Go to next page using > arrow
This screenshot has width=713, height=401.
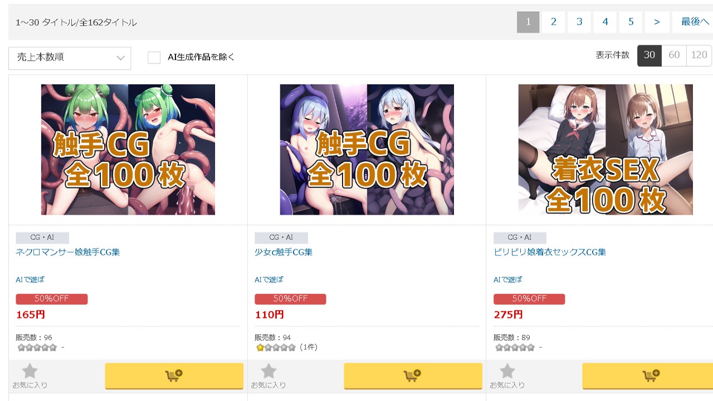tap(657, 22)
